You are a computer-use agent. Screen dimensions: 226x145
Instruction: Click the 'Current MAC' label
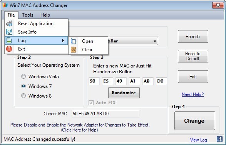pyautogui.click(x=55, y=114)
